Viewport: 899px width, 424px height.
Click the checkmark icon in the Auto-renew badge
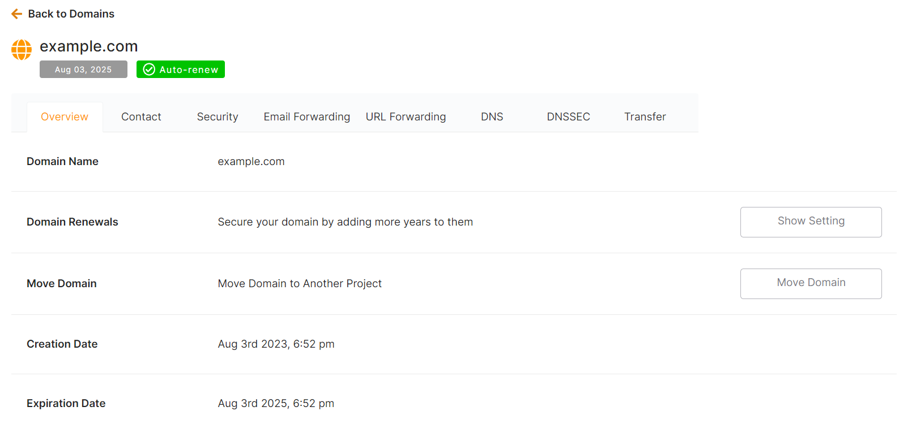click(149, 70)
